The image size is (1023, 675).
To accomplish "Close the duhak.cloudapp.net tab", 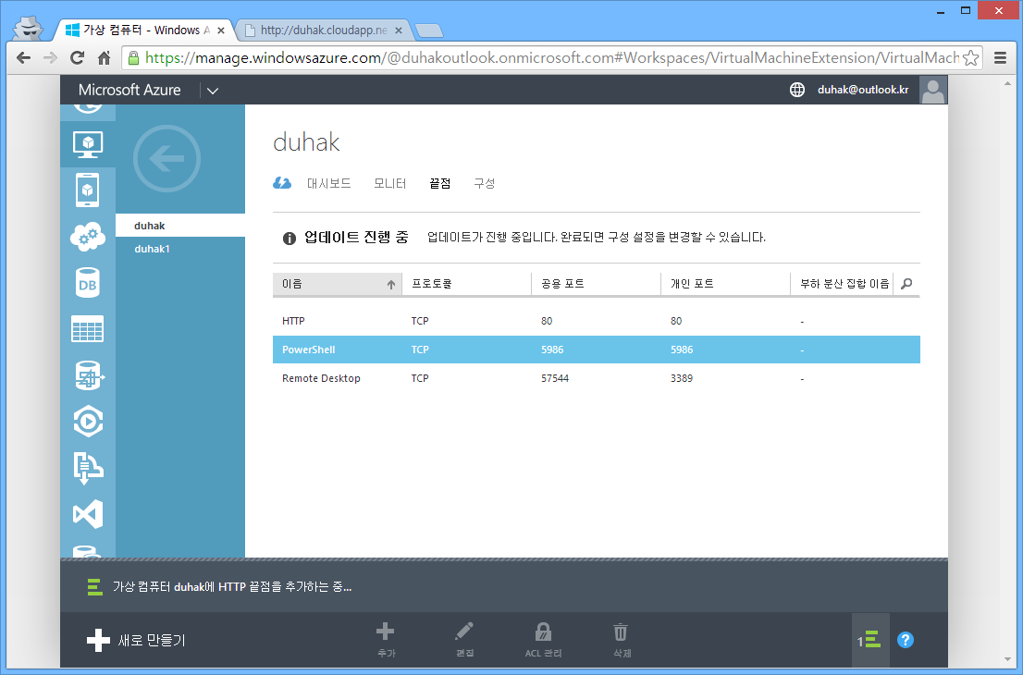I will (x=401, y=30).
